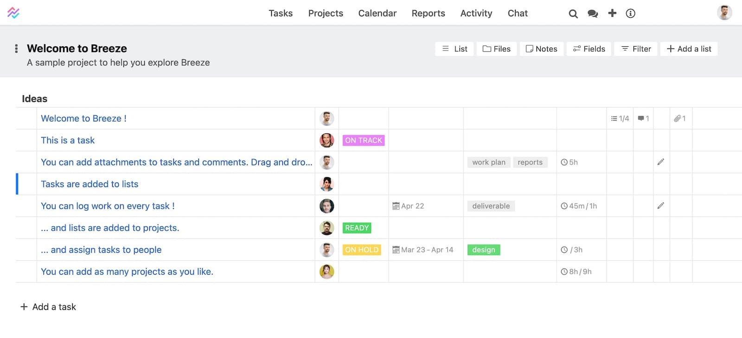Open the Chat page
The width and height of the screenshot is (742, 338).
click(518, 13)
